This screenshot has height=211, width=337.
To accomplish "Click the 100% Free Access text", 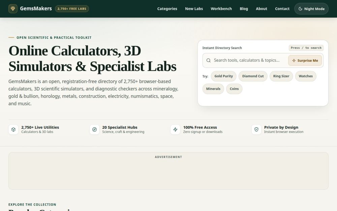I will click(x=200, y=127).
